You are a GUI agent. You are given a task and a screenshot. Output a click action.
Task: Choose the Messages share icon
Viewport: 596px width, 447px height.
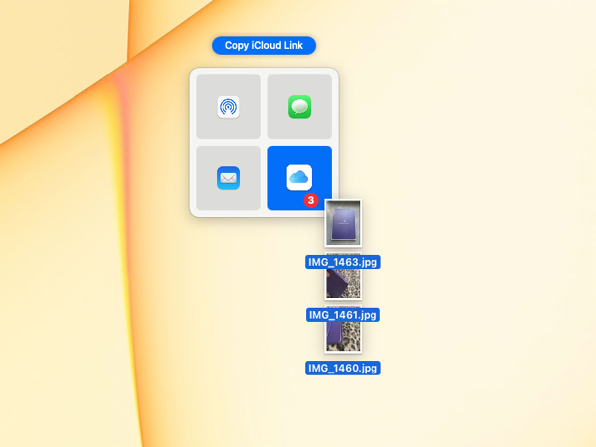299,107
